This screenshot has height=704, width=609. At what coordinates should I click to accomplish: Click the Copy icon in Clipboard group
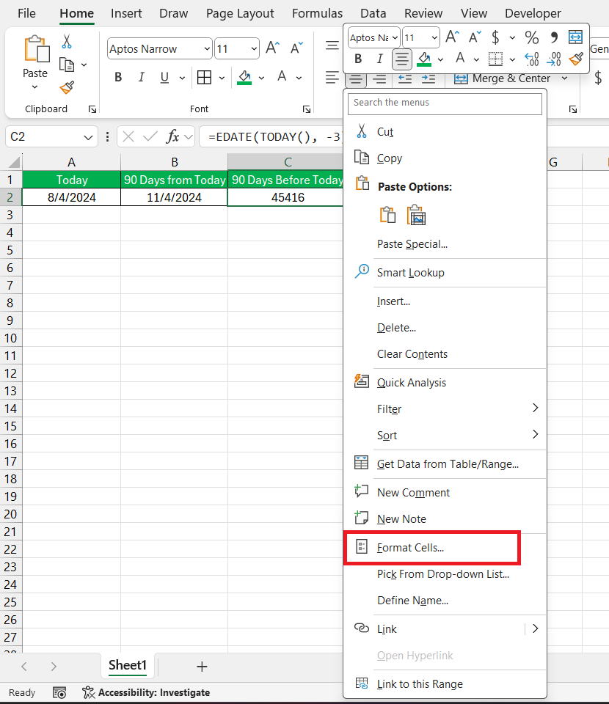pyautogui.click(x=67, y=65)
